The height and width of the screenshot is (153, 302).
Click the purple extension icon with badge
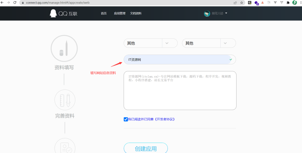click(256, 3)
